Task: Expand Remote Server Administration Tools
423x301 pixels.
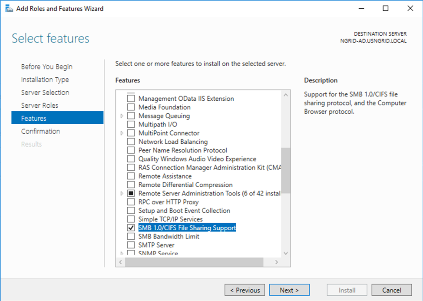Action: click(122, 193)
